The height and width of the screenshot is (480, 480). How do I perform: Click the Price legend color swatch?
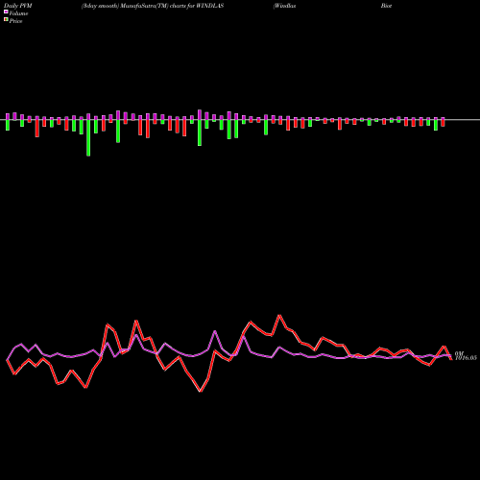pyautogui.click(x=6, y=19)
